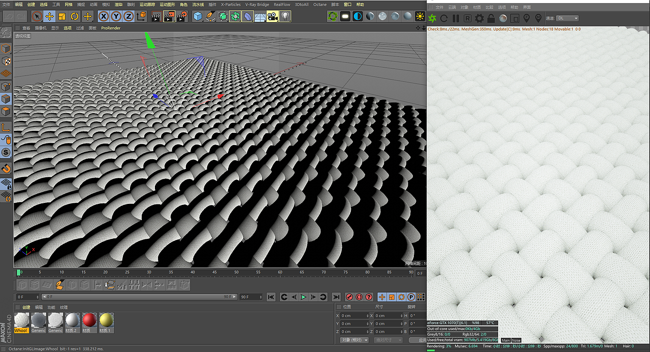Start Octane render with green logo icon
650x352 pixels.
click(432, 18)
